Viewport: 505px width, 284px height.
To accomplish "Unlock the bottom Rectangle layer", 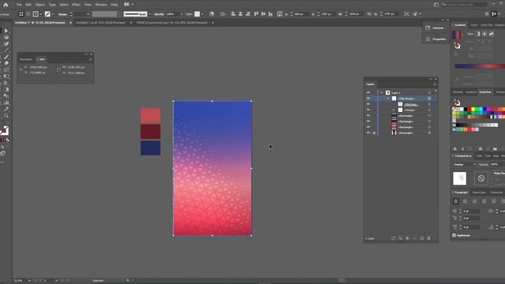I will click(374, 133).
